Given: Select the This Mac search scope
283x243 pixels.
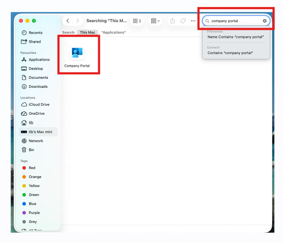Looking at the screenshot, I should [88, 32].
